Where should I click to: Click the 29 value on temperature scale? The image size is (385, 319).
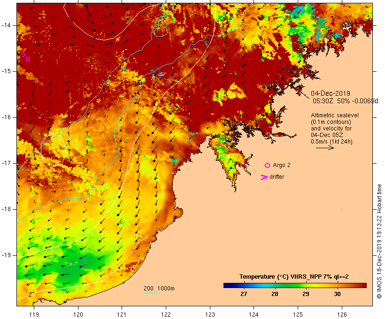point(306,294)
